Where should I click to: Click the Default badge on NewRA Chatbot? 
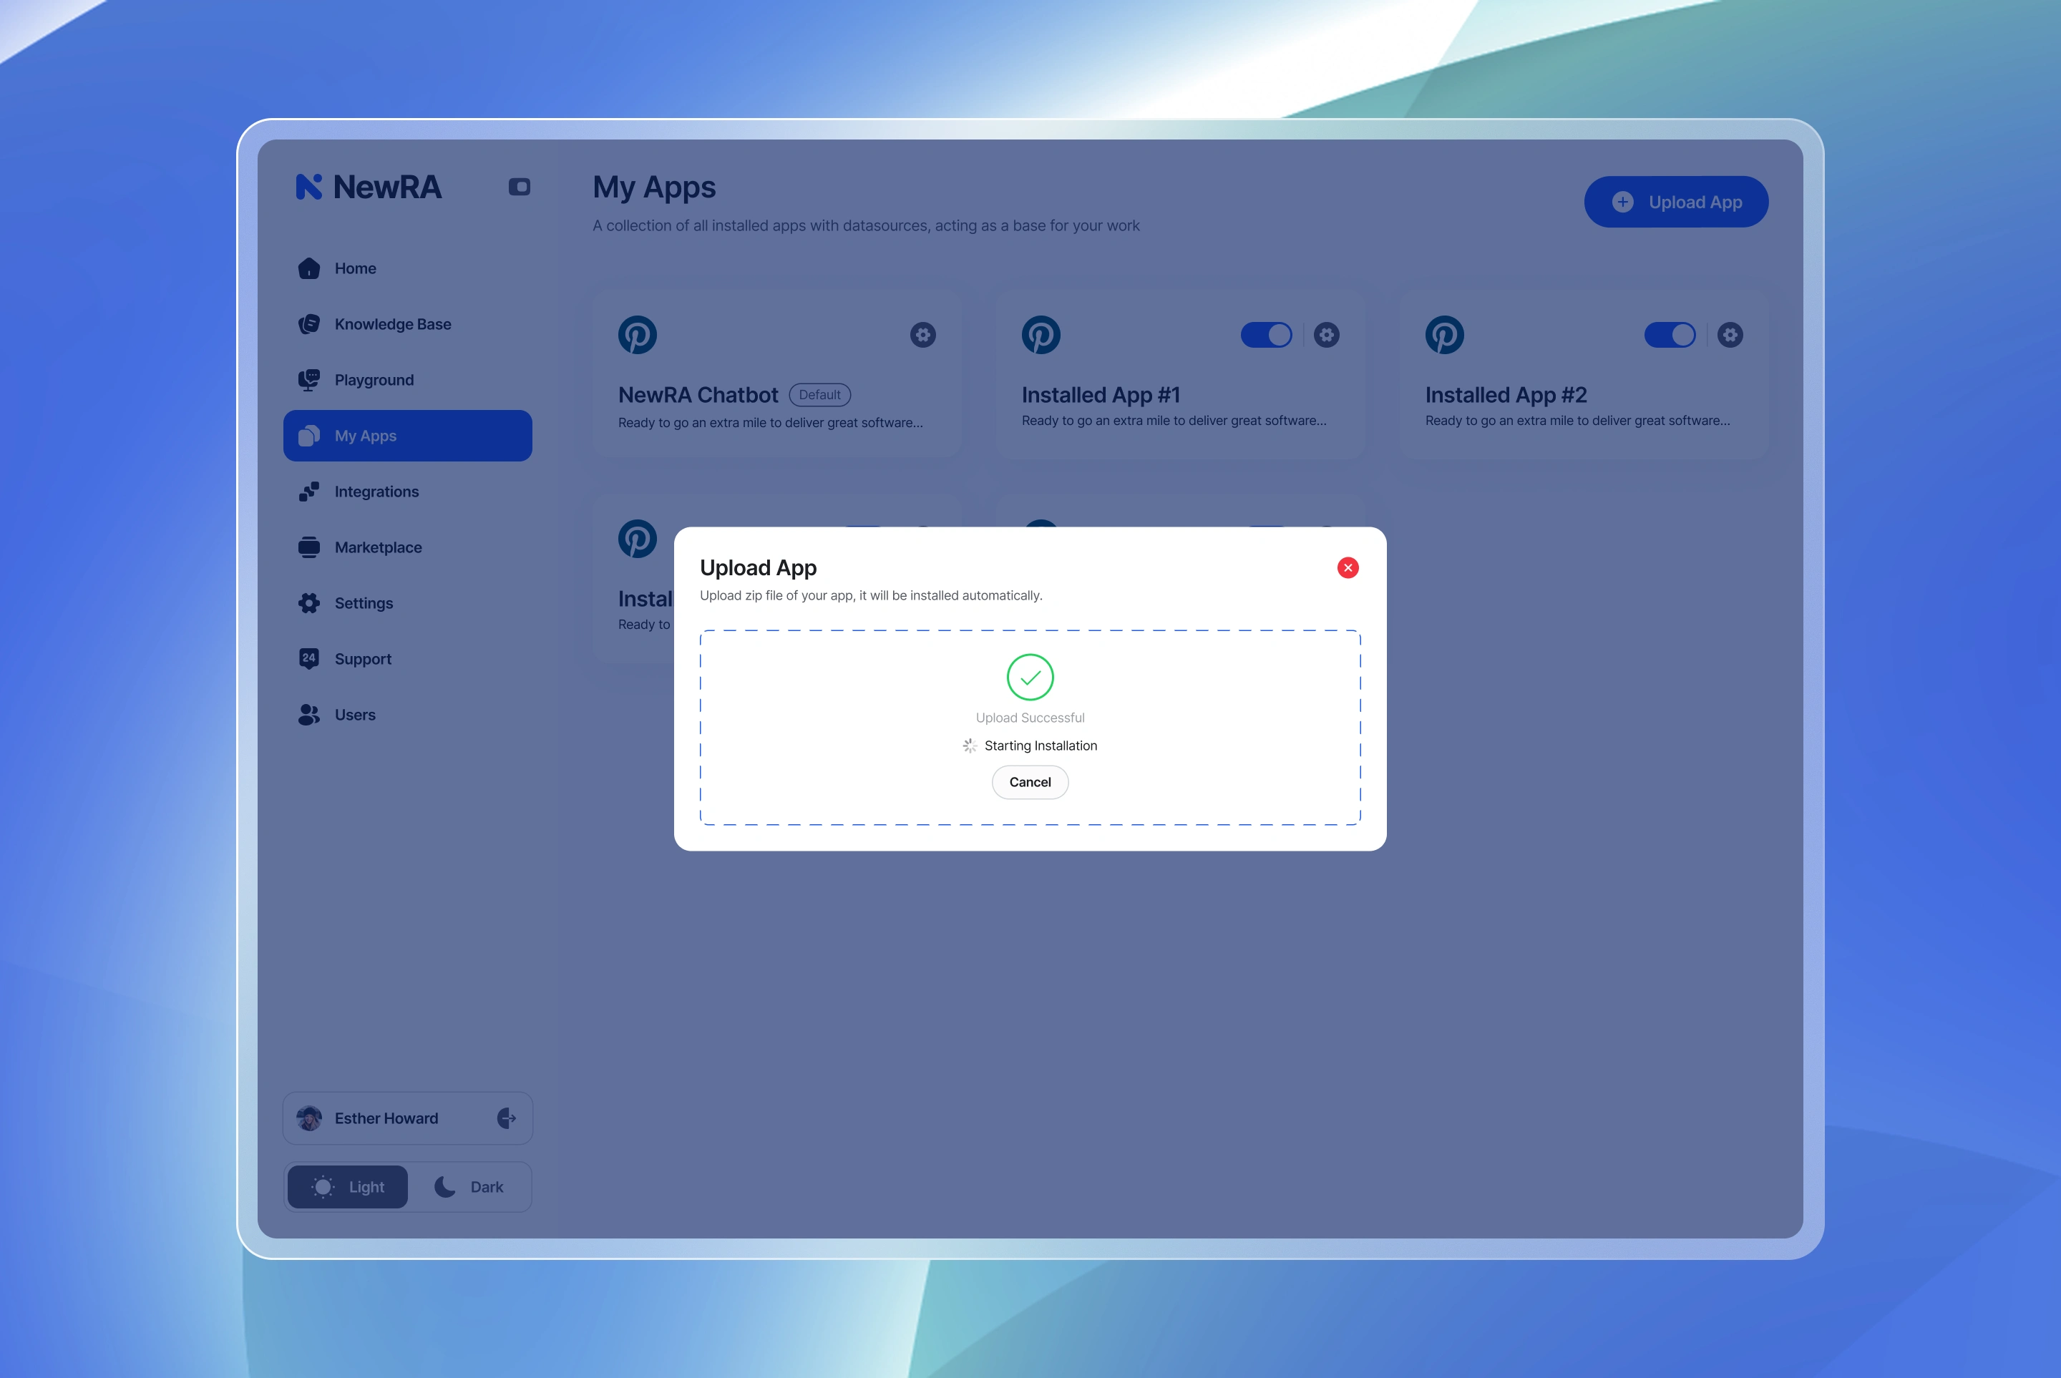(820, 395)
